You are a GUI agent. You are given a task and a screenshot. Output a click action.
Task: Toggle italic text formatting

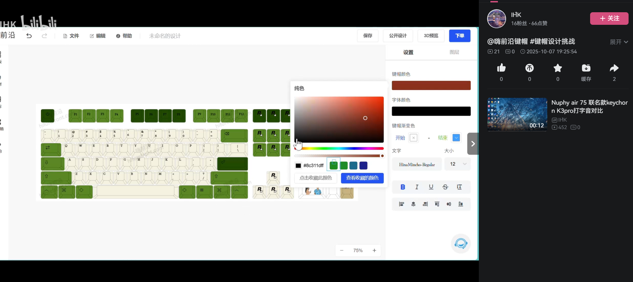pos(417,187)
